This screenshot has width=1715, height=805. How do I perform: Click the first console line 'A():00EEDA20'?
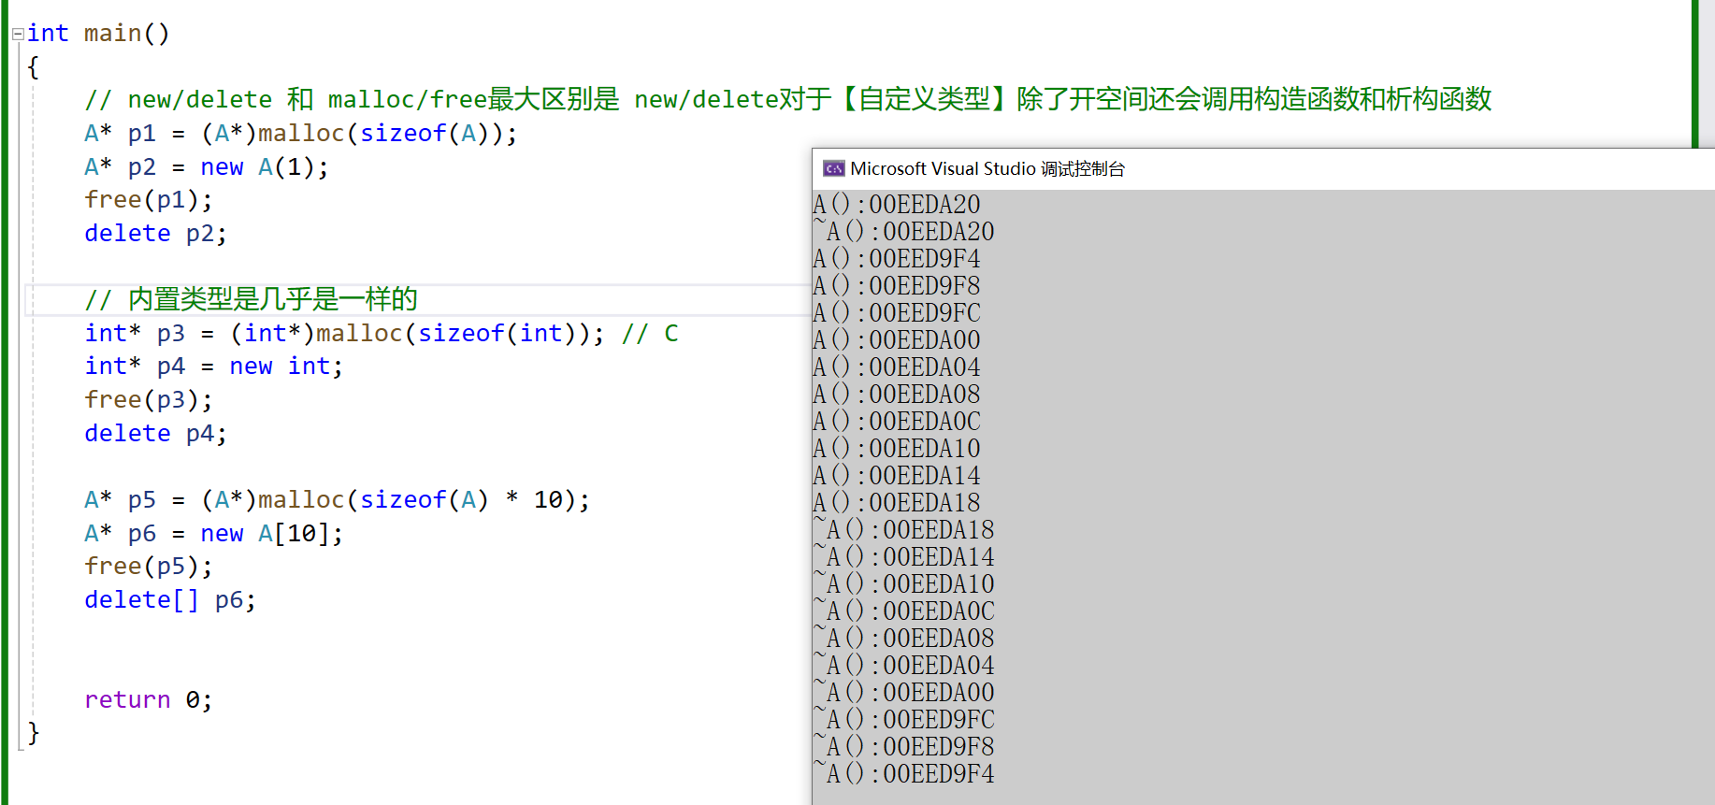(x=897, y=205)
